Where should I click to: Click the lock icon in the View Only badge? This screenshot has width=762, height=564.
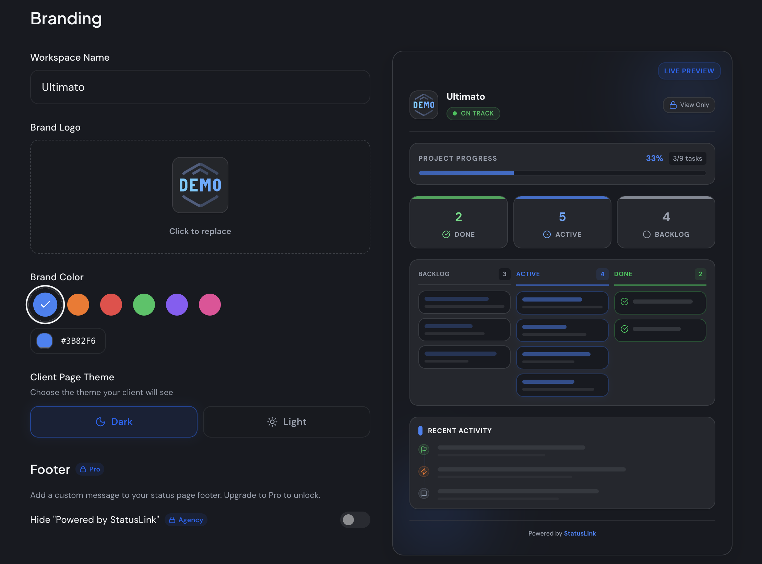[x=673, y=105]
